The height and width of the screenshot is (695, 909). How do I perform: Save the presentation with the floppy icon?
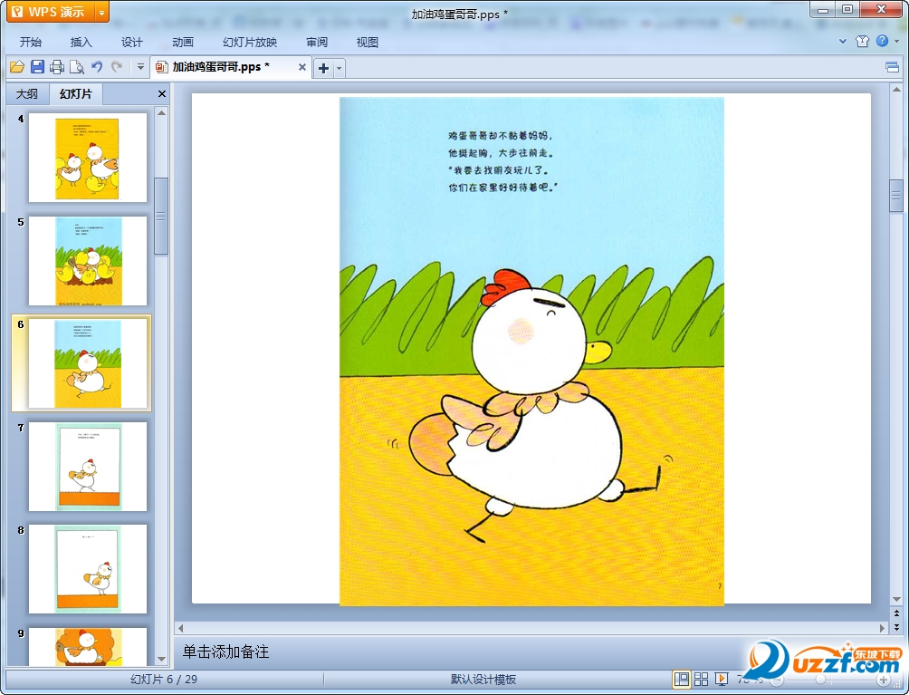tap(37, 67)
